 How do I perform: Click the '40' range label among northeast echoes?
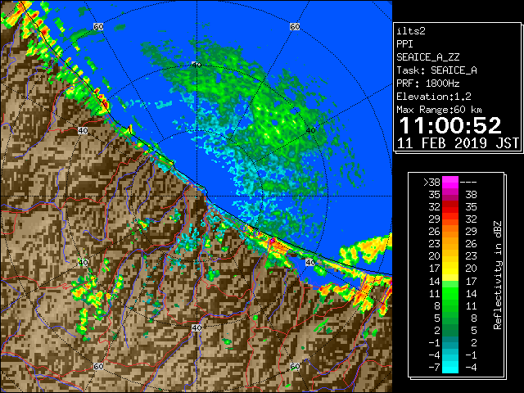click(311, 131)
